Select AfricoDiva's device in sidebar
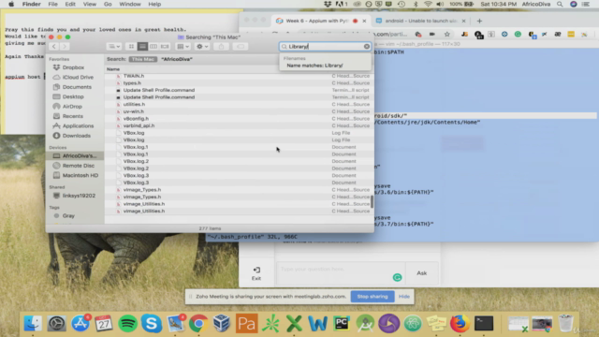Image resolution: width=599 pixels, height=337 pixels. tap(75, 156)
